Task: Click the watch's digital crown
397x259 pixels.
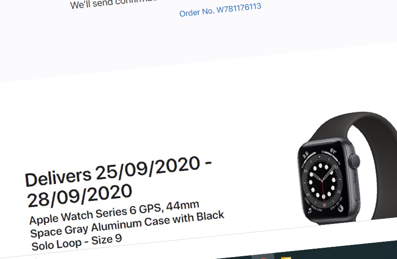Action: pos(355,161)
